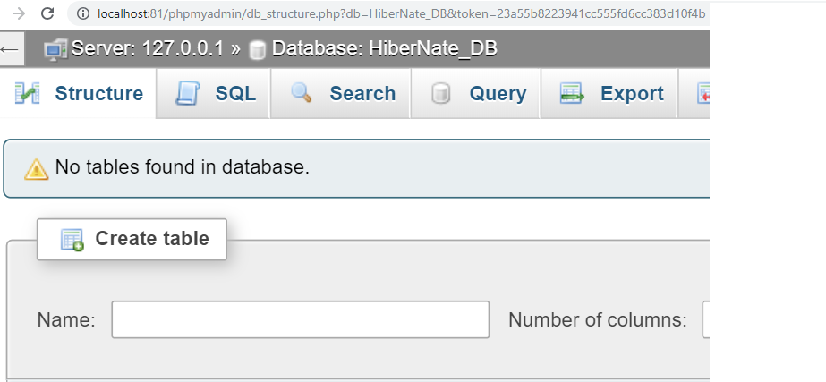826x382 pixels.
Task: Open the Query tab
Action: click(476, 93)
